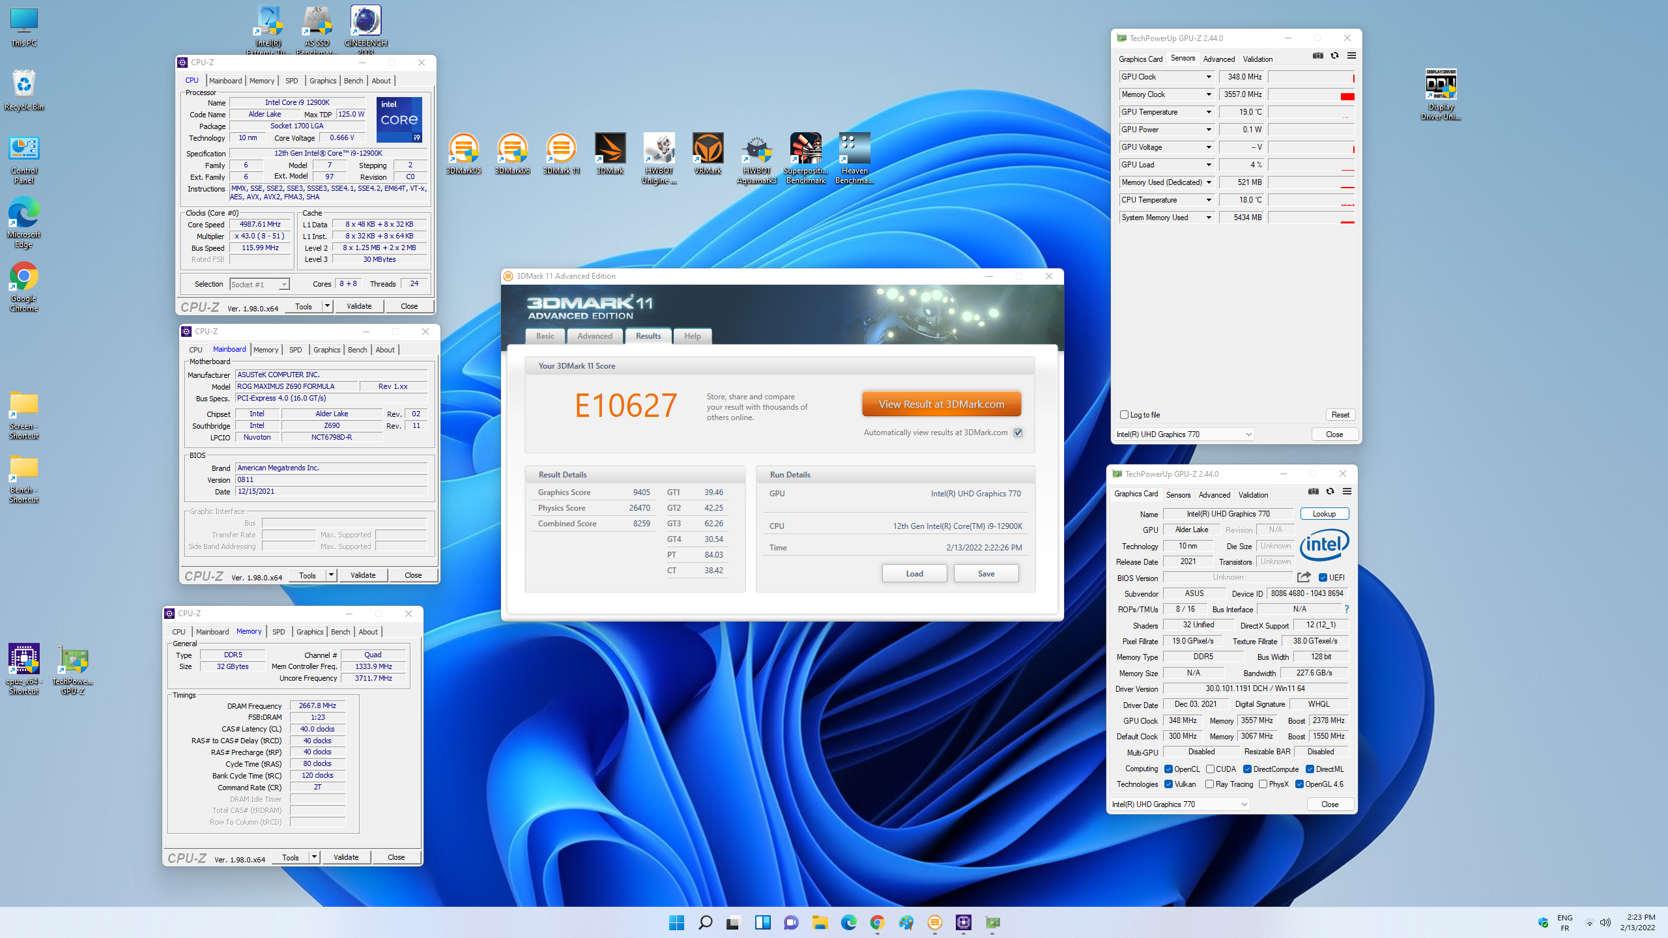Open Help tab in 3DMark 11

click(692, 336)
